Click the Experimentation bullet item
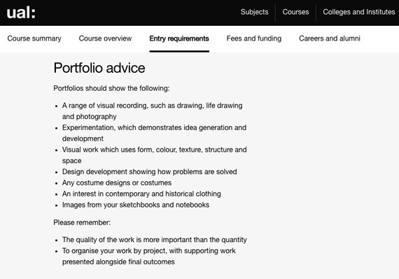 [x=154, y=133]
